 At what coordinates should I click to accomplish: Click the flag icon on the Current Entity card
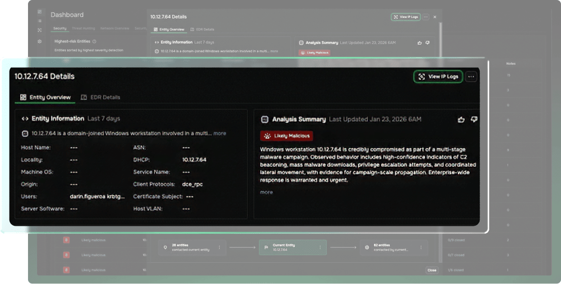click(x=266, y=247)
